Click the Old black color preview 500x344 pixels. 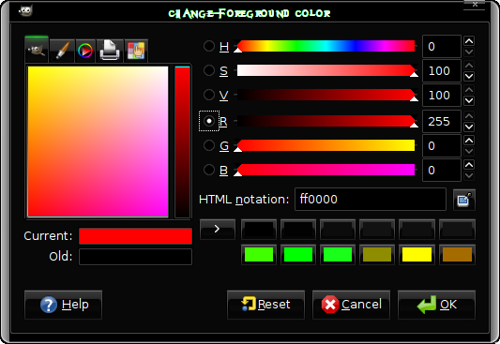(x=135, y=257)
